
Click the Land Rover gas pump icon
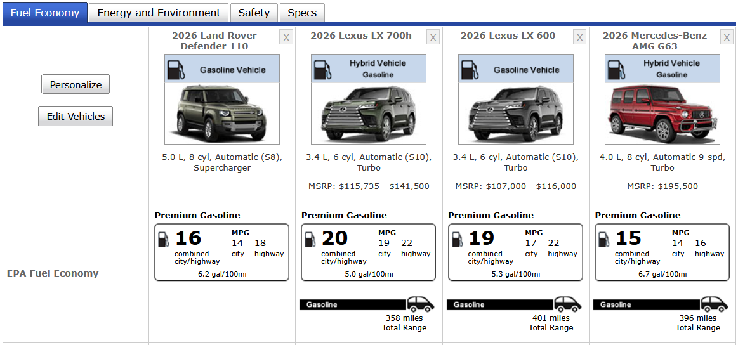[176, 69]
